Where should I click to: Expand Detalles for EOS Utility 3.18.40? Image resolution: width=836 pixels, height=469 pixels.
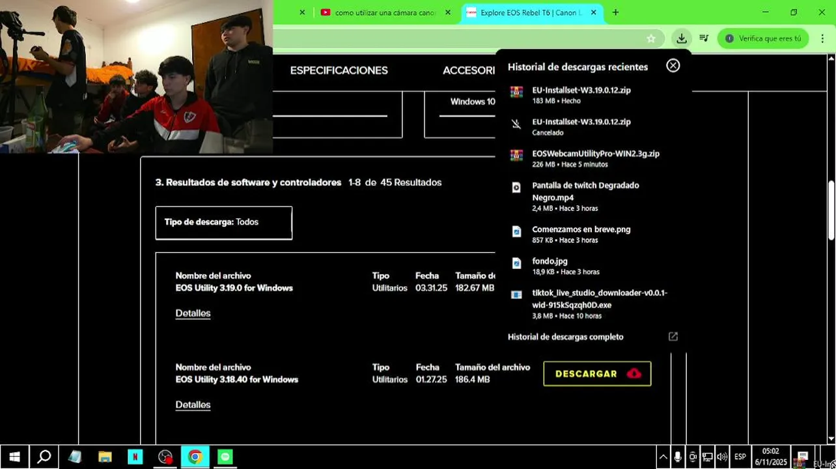coord(193,405)
